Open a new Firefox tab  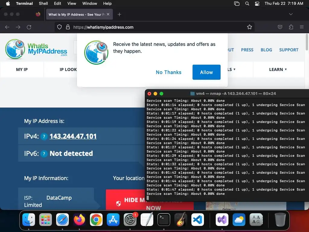[119, 14]
